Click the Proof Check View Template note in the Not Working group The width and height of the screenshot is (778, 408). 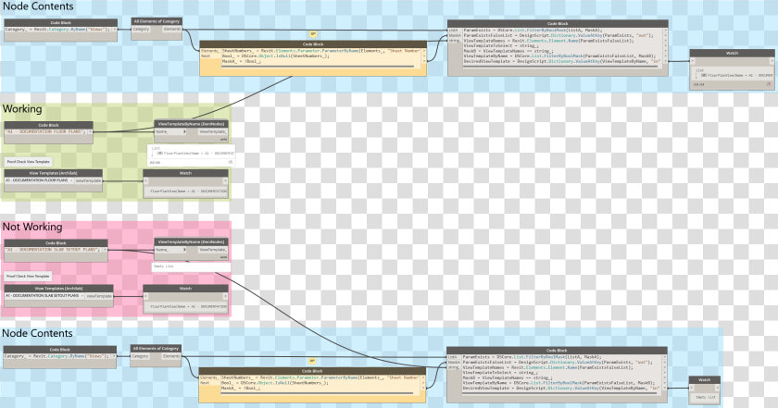(x=29, y=276)
